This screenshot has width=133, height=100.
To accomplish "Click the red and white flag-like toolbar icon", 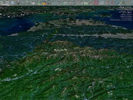I will [107, 2].
